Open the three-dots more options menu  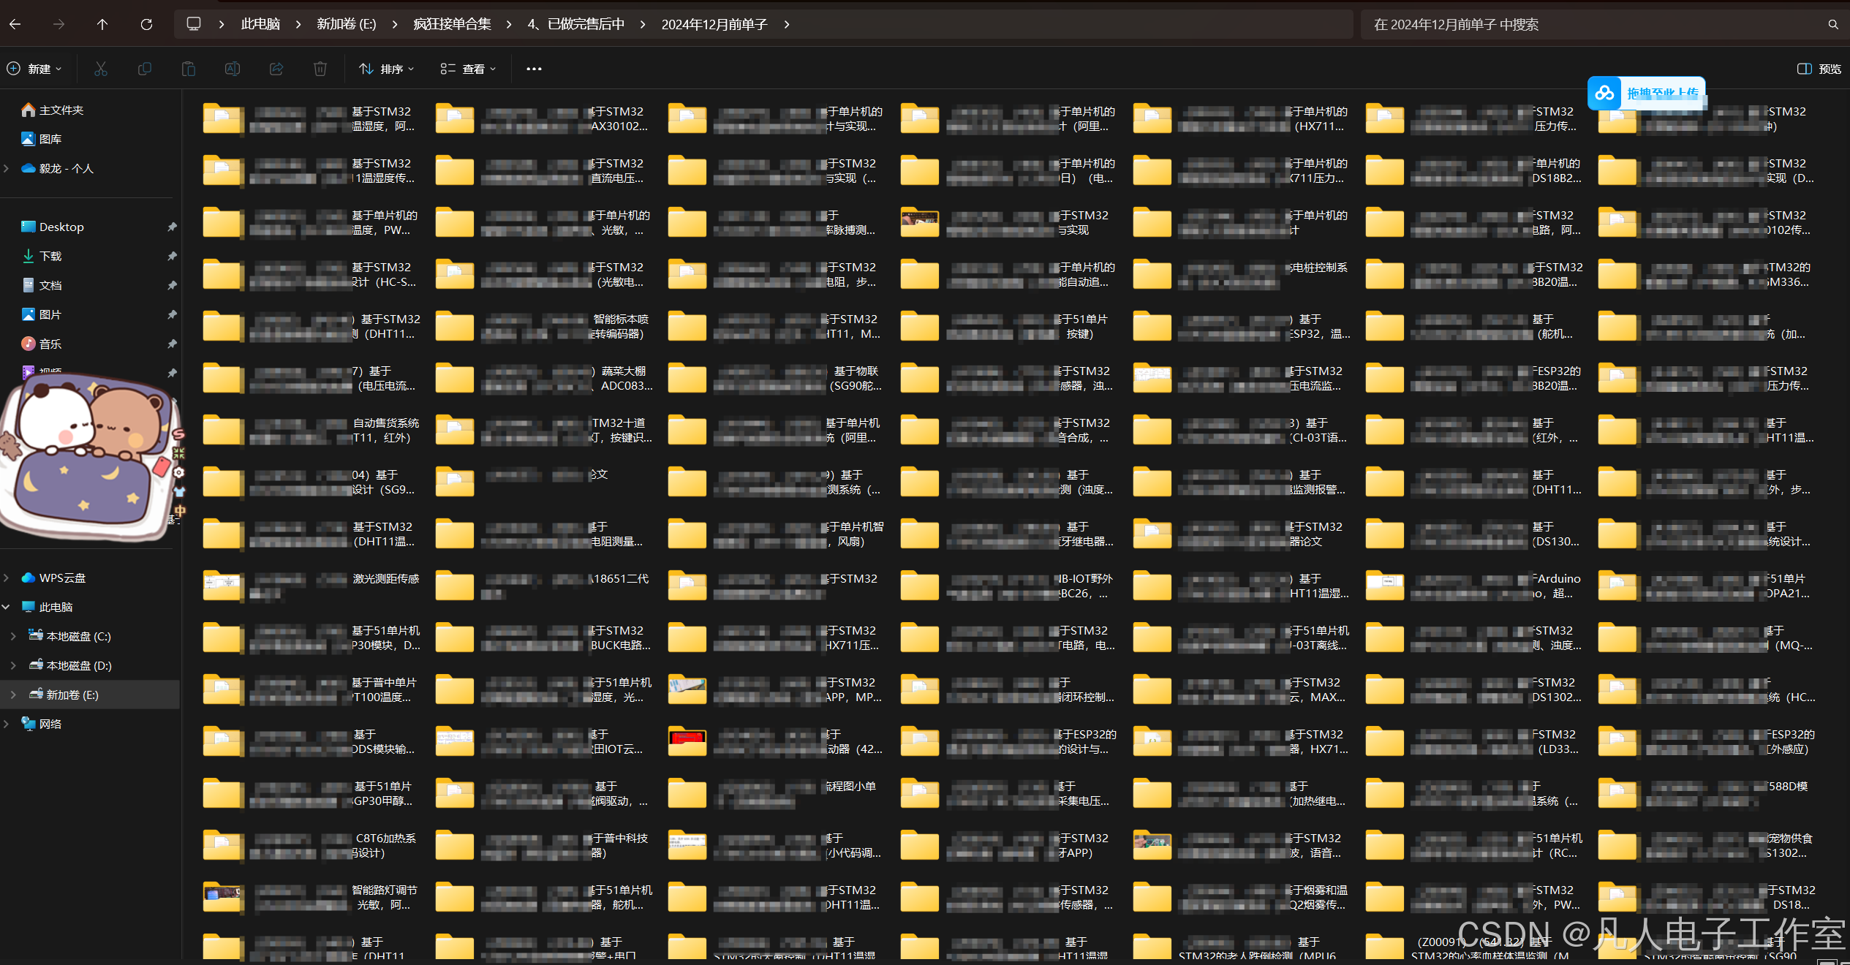(x=534, y=69)
